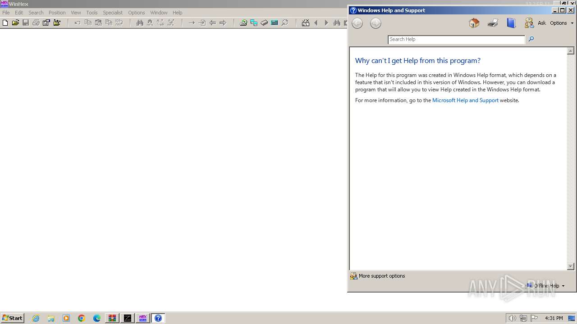The image size is (577, 324).
Task: Open Disk editor with the drive icon
Action: (x=243, y=22)
